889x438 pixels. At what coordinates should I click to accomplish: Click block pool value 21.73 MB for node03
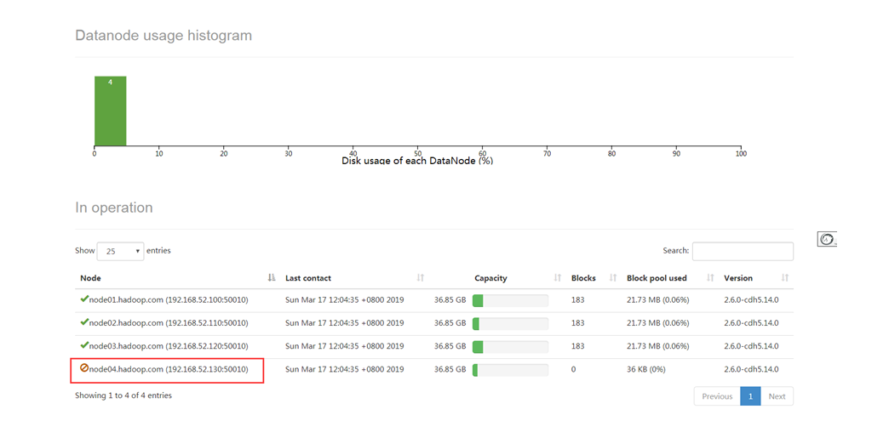pyautogui.click(x=657, y=346)
